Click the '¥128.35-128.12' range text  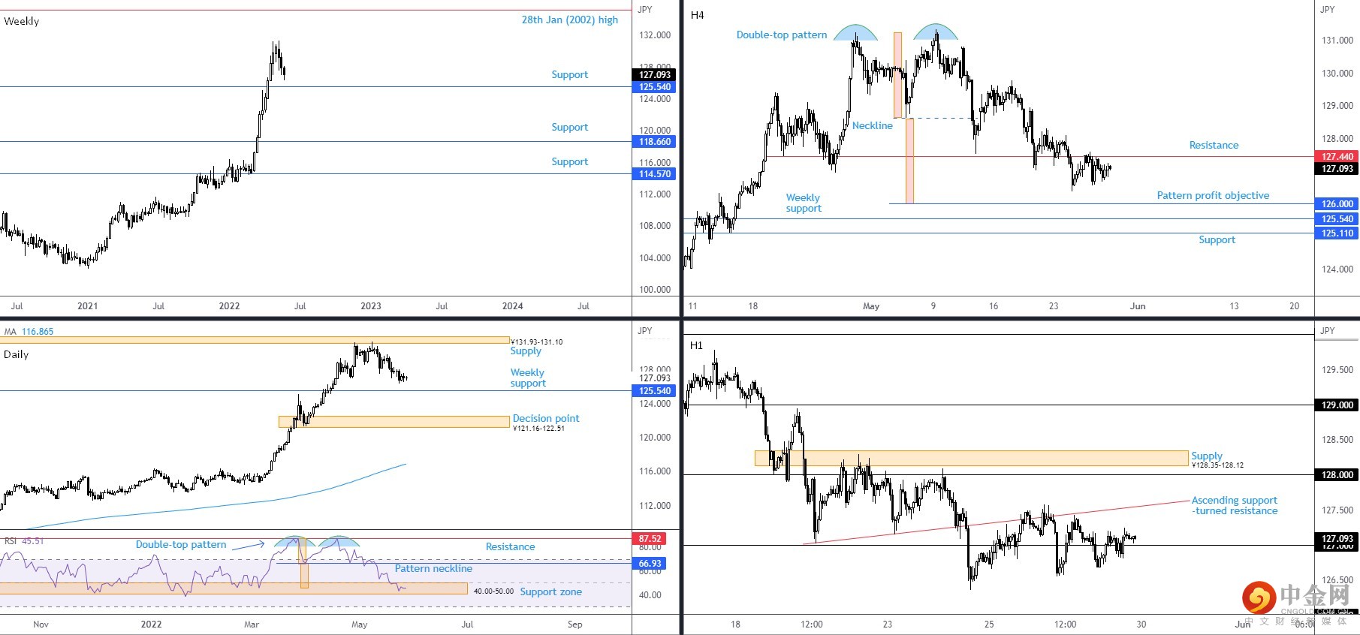[x=1217, y=465]
